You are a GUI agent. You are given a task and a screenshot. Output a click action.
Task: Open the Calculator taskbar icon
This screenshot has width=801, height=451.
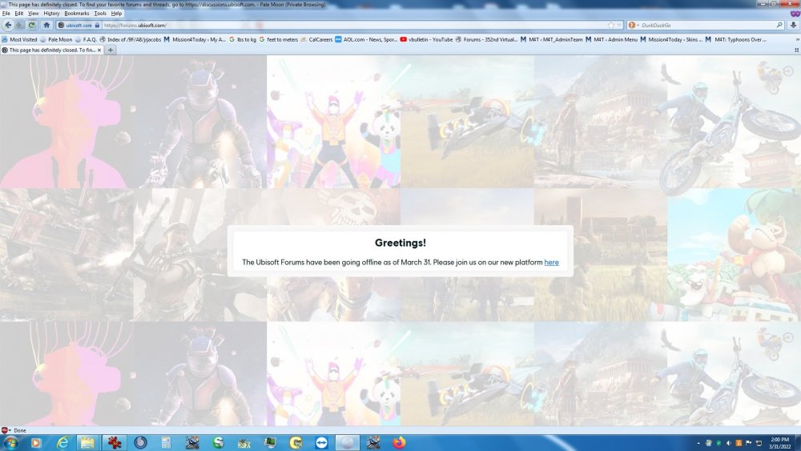(x=166, y=443)
